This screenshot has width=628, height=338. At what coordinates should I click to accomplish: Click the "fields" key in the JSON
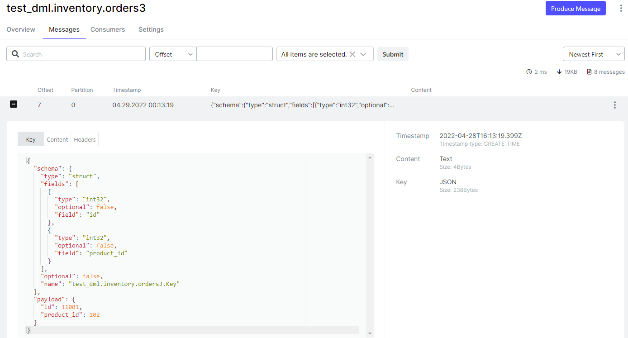[x=54, y=184]
